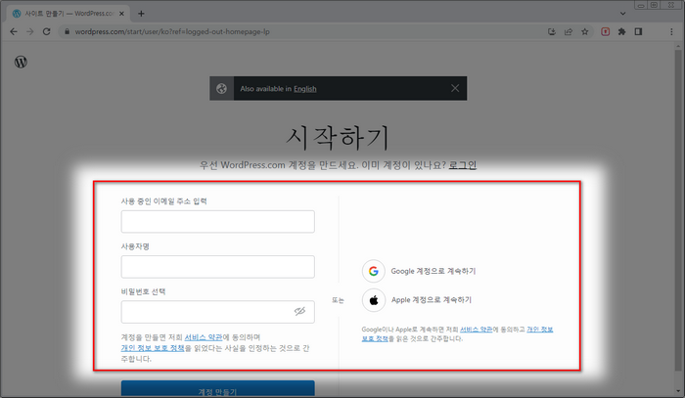Focus the email address input field
685x398 pixels.
pyautogui.click(x=217, y=221)
